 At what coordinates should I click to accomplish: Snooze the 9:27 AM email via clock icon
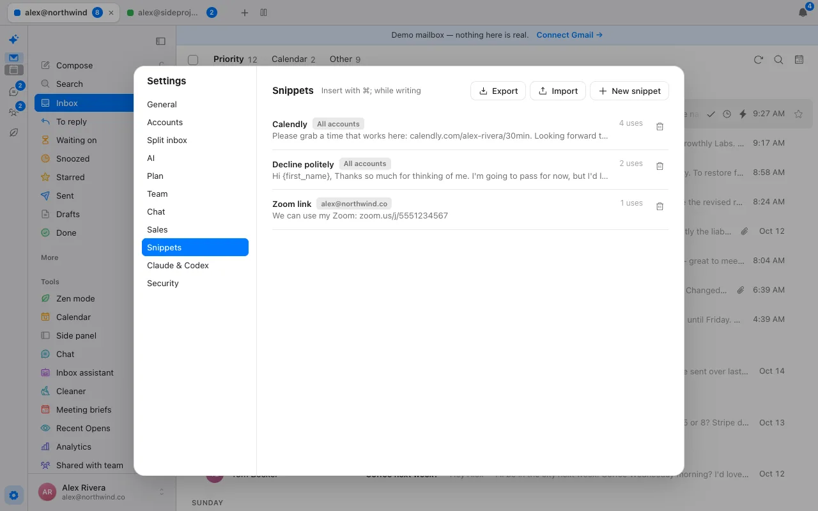pyautogui.click(x=727, y=114)
